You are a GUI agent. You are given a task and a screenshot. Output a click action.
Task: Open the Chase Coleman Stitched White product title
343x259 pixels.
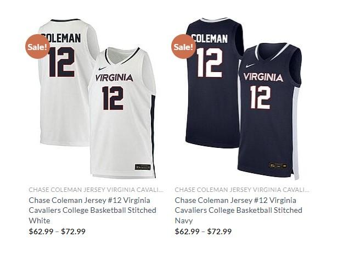pyautogui.click(x=93, y=210)
